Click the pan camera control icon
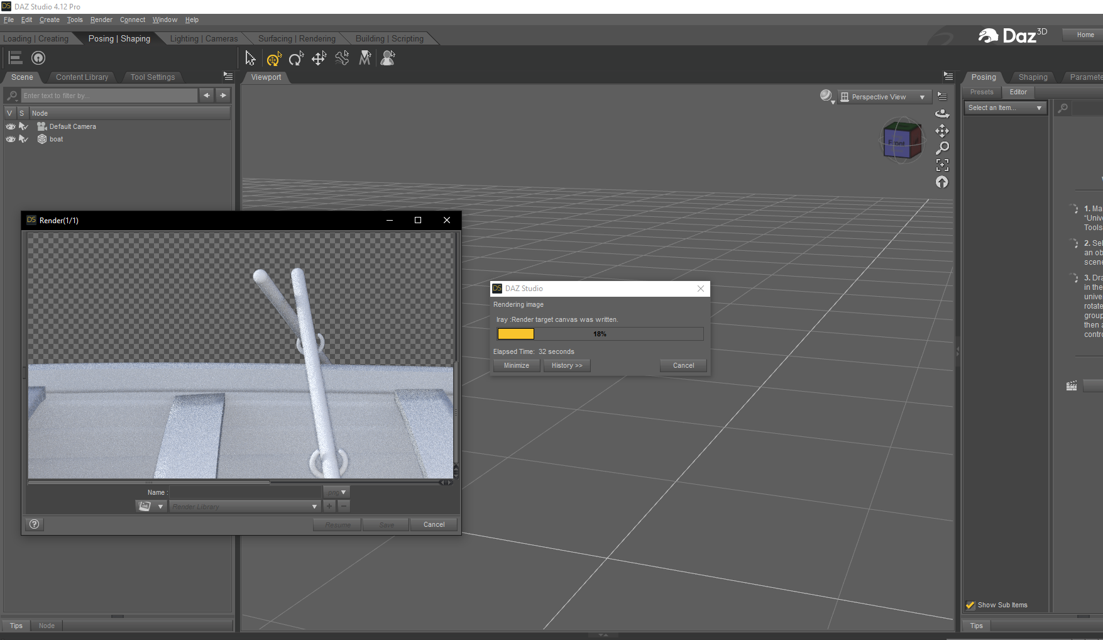1103x640 pixels. (942, 131)
